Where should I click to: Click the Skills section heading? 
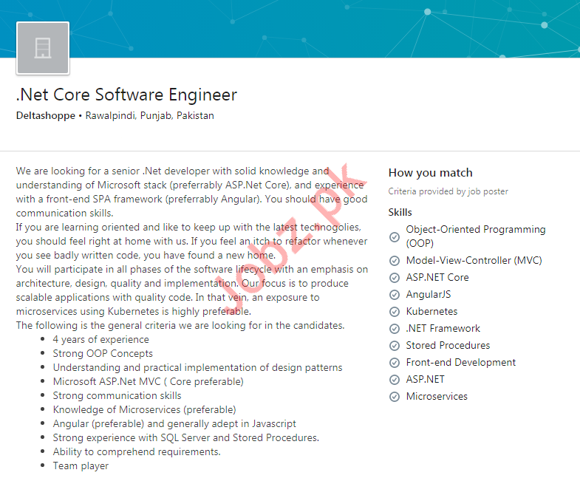(400, 213)
